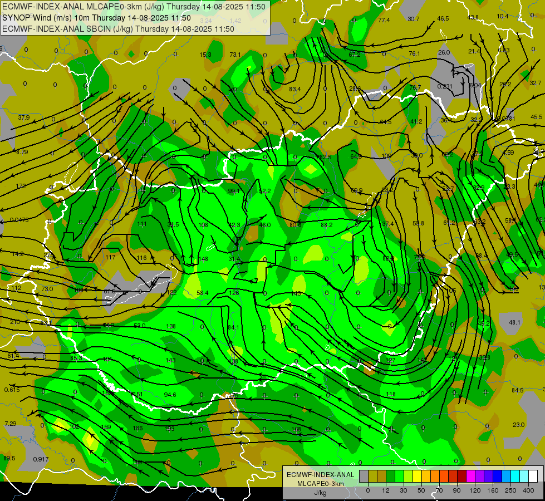Click the 'SYNOP Wind (m/s) 10m' title line
Image resolution: width=545 pixels, height=501 pixels.
pyautogui.click(x=46, y=18)
